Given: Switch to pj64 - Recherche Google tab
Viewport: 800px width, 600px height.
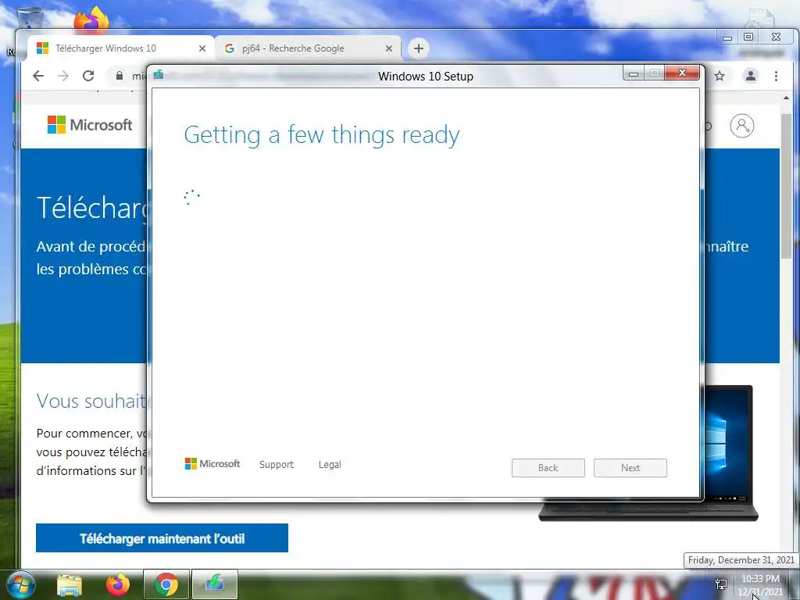Looking at the screenshot, I should point(308,48).
